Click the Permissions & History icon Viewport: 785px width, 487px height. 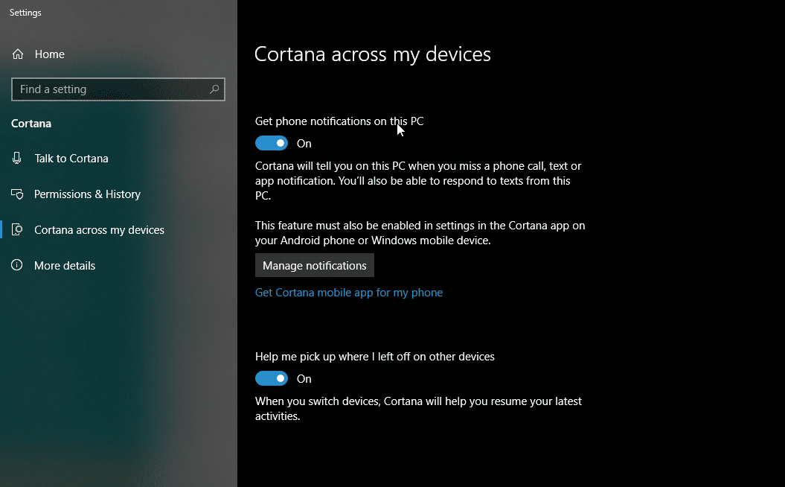click(17, 194)
